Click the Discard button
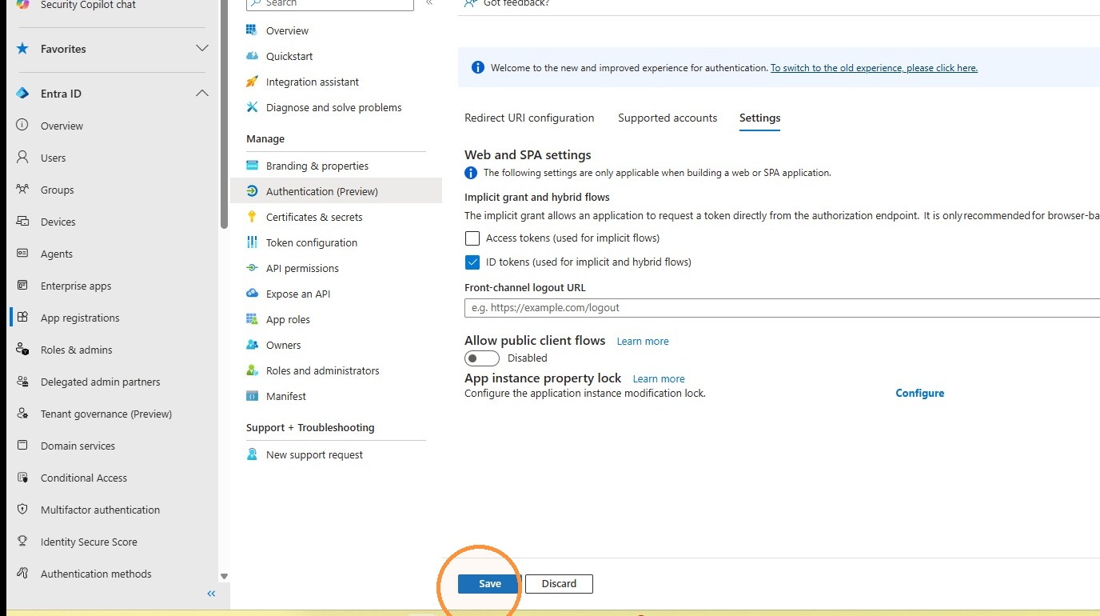 coord(559,584)
